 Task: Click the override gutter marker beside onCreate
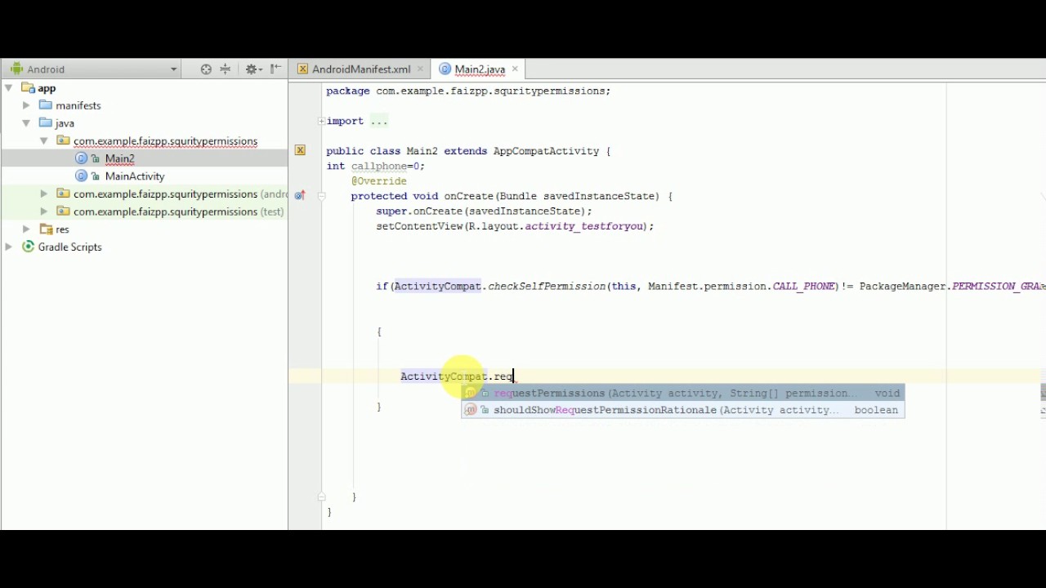(300, 196)
